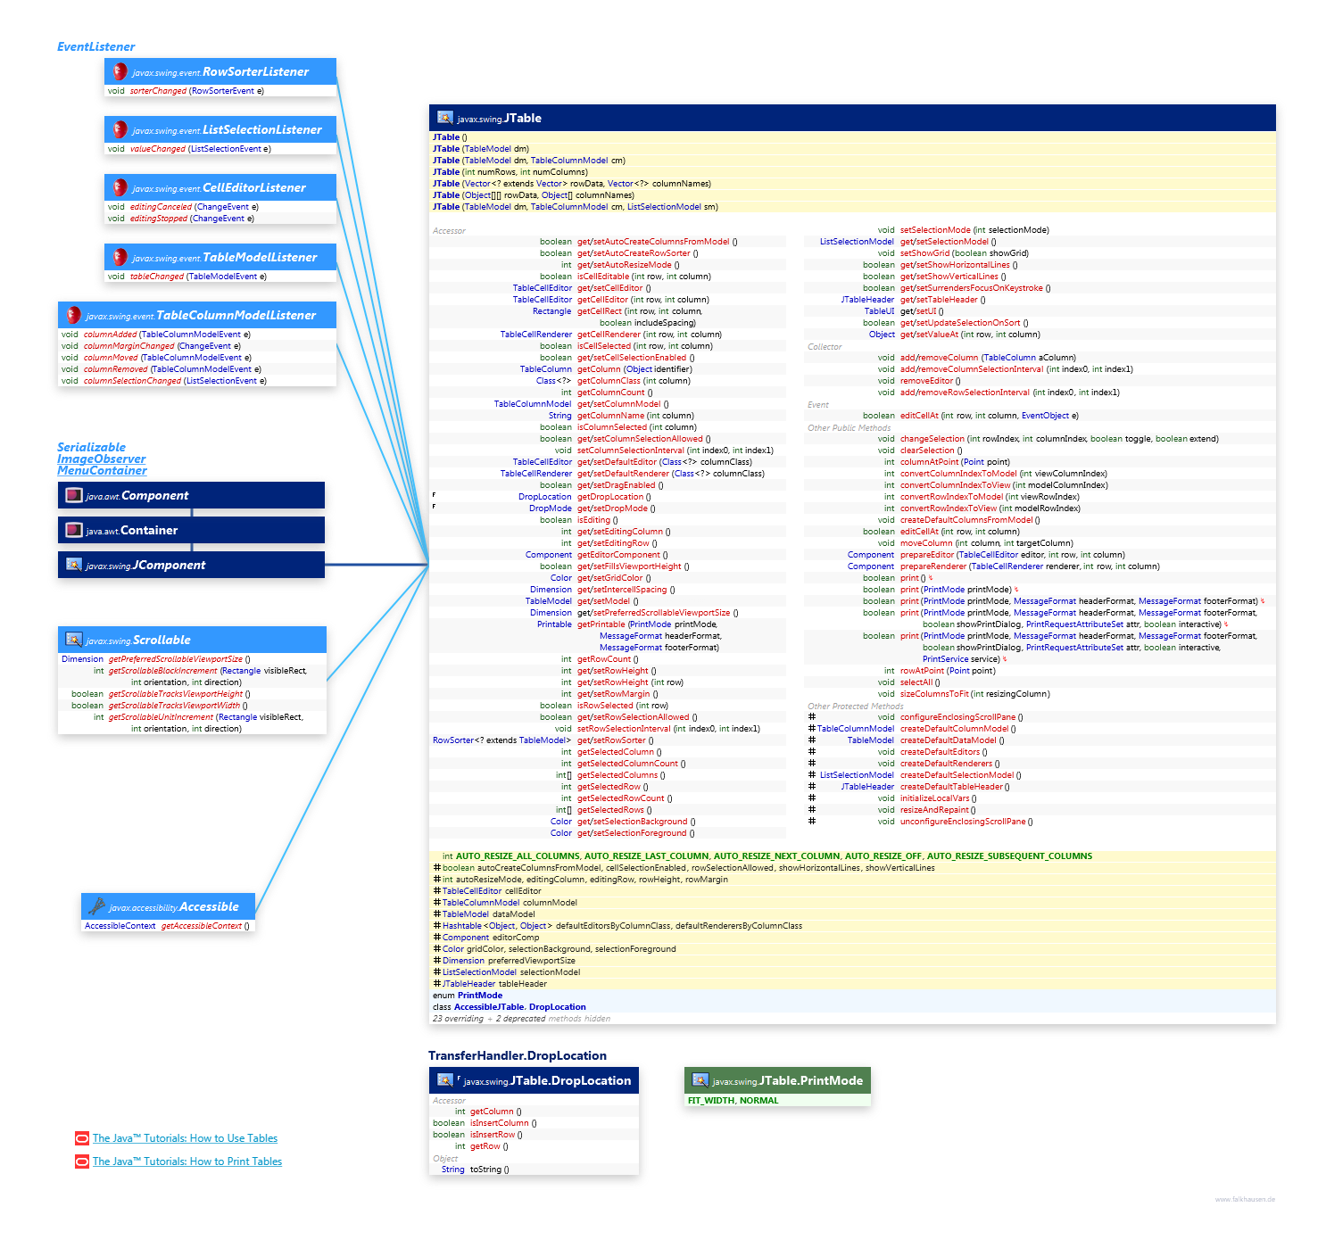Screen dimensions: 1326x1240
Task: Click the JTable.DropLocation class icon
Action: (x=444, y=1080)
